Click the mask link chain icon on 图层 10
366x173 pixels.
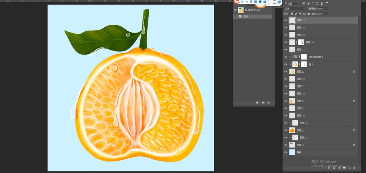coord(296,42)
